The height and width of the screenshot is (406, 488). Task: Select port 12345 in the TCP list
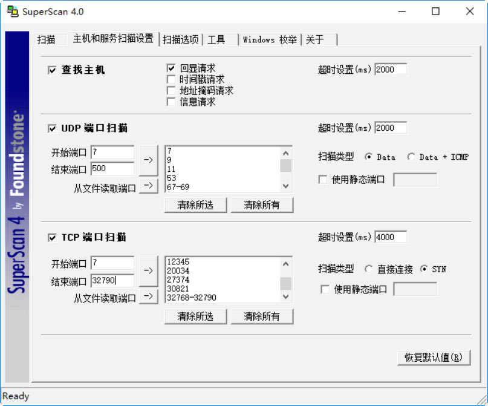[223, 261]
